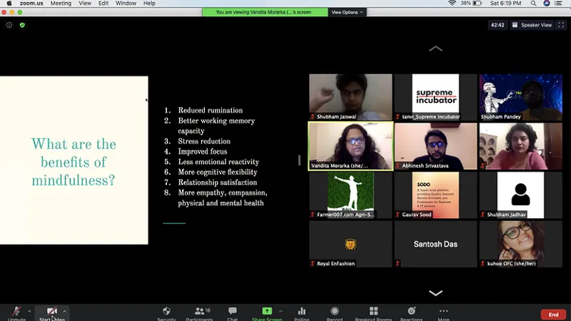
Task: Unmute the microphone in Zoom toolbar
Action: coord(16,312)
